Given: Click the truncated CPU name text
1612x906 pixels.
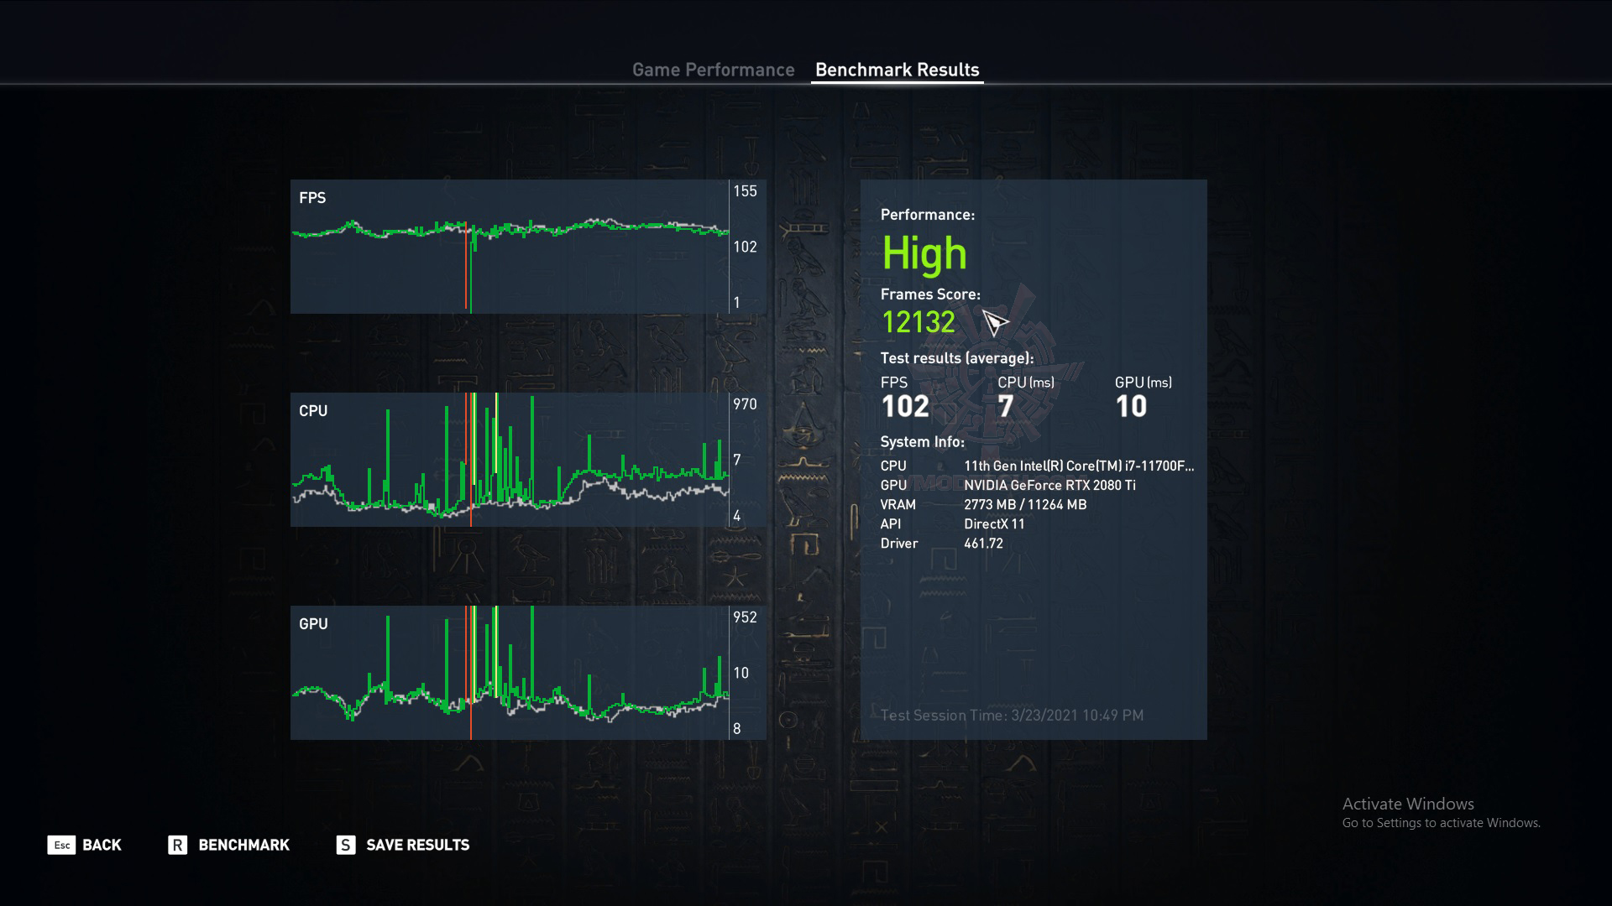Looking at the screenshot, I should (1078, 466).
